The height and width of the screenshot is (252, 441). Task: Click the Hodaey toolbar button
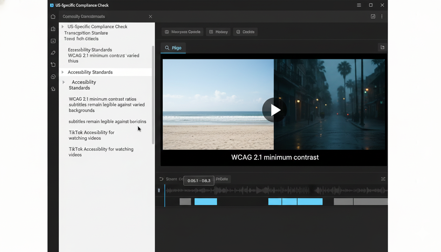coord(218,32)
